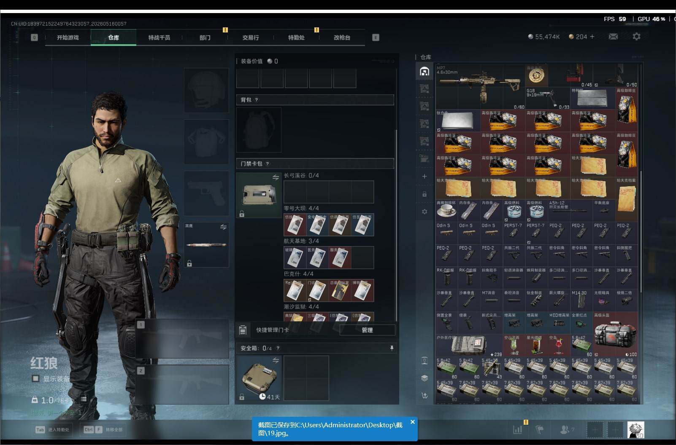Open the bar chart stats icon

[x=517, y=429]
